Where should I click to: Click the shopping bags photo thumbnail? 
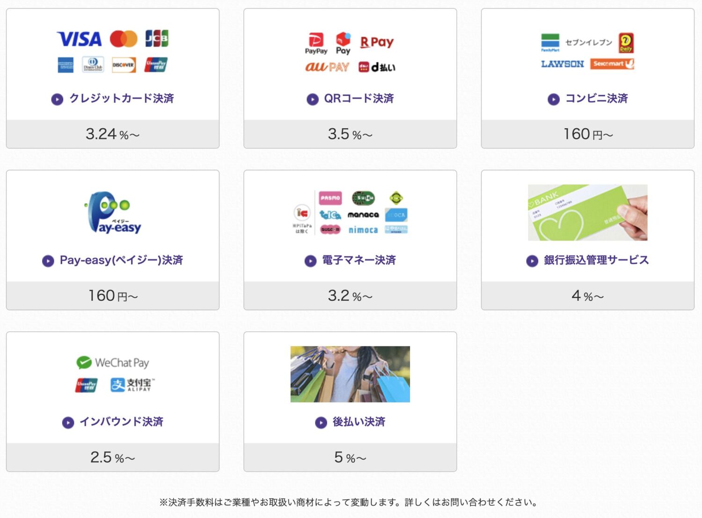[x=350, y=374]
